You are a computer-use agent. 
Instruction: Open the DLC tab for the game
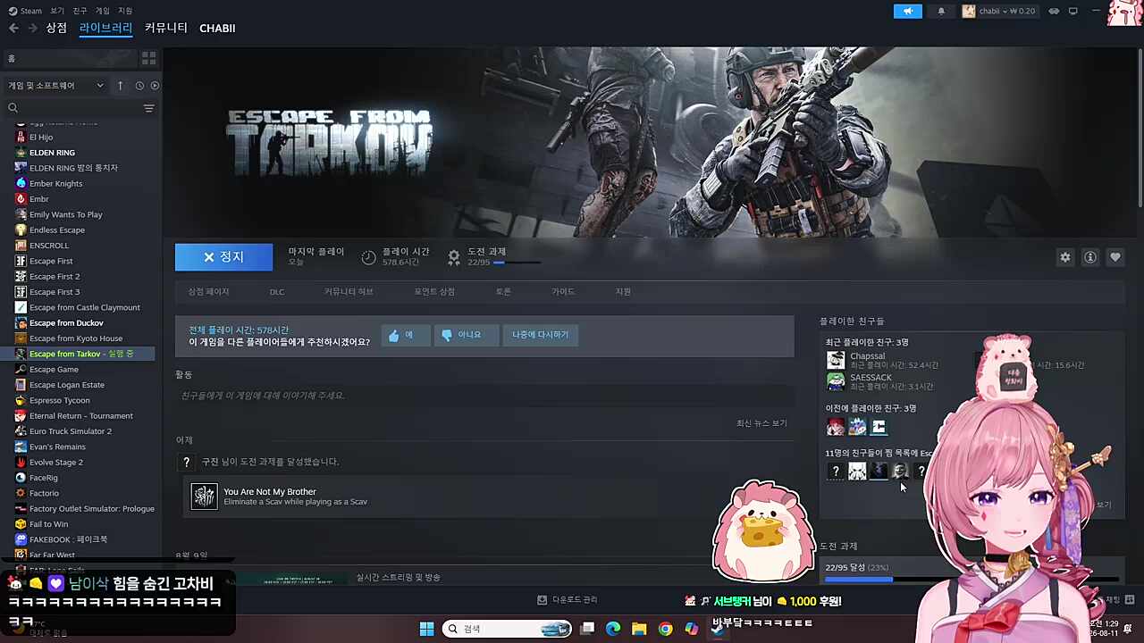[277, 292]
